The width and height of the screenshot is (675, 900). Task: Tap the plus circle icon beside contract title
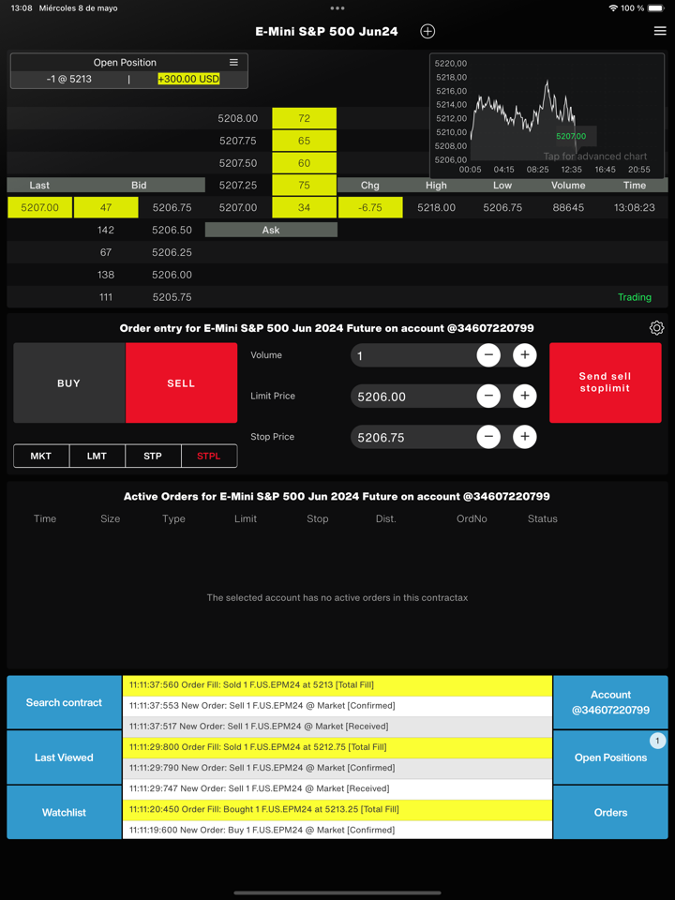pyautogui.click(x=427, y=31)
